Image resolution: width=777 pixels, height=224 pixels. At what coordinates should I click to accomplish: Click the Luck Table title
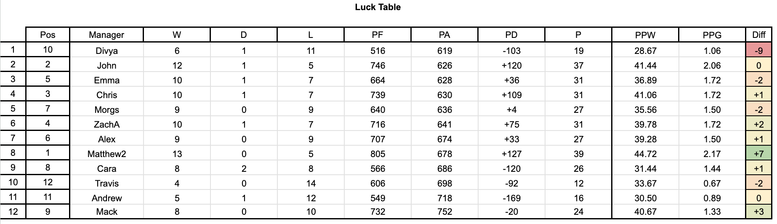pyautogui.click(x=378, y=7)
